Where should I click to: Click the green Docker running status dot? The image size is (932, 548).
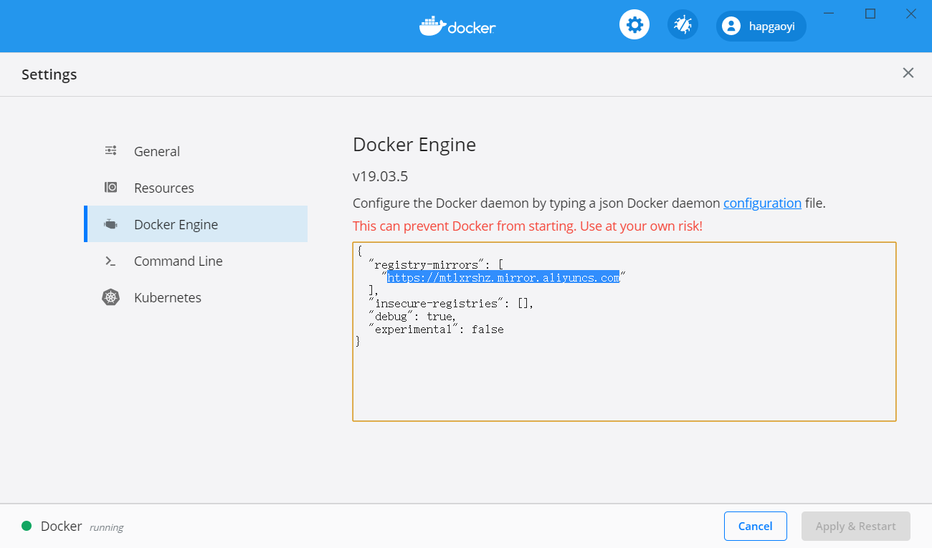point(27,526)
